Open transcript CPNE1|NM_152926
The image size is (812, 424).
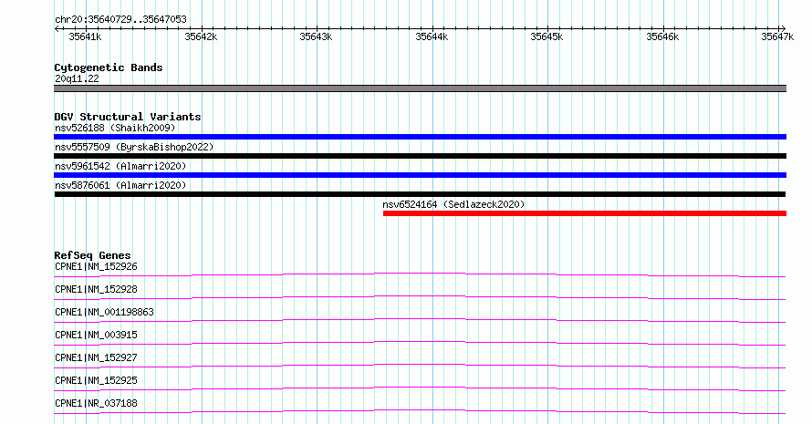pyautogui.click(x=97, y=266)
